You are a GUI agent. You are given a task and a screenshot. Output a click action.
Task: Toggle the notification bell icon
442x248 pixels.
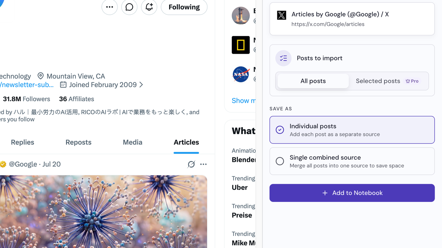pyautogui.click(x=149, y=7)
